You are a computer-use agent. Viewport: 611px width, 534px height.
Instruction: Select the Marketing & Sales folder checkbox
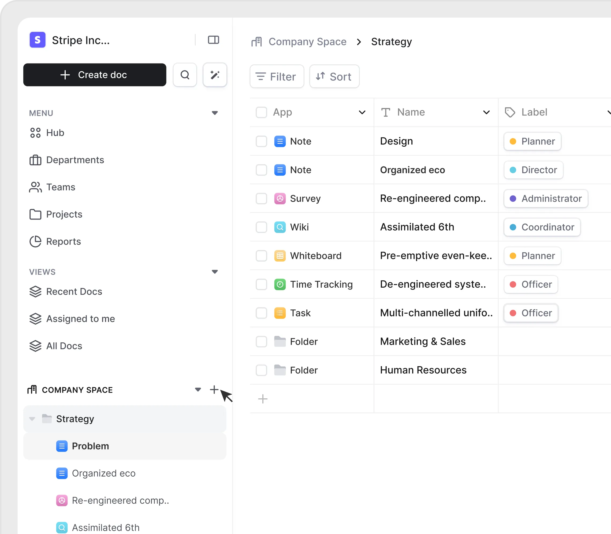pyautogui.click(x=261, y=342)
